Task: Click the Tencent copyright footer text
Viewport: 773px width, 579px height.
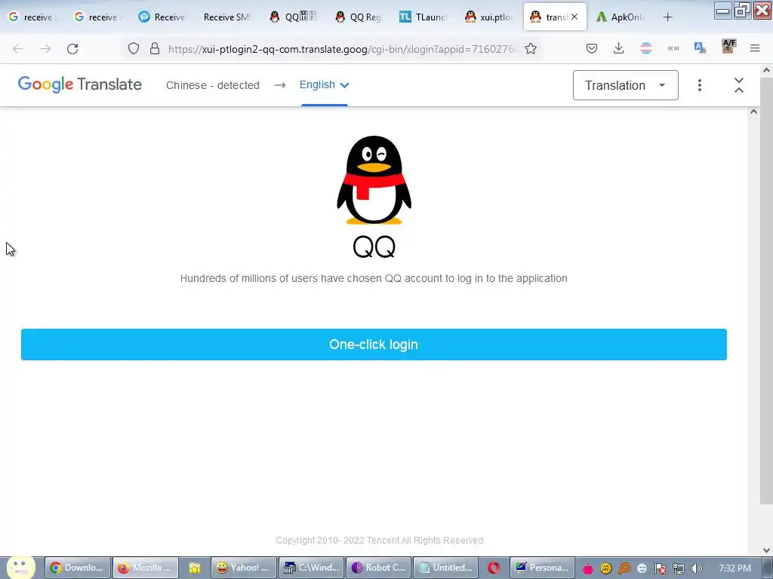Action: tap(380, 540)
